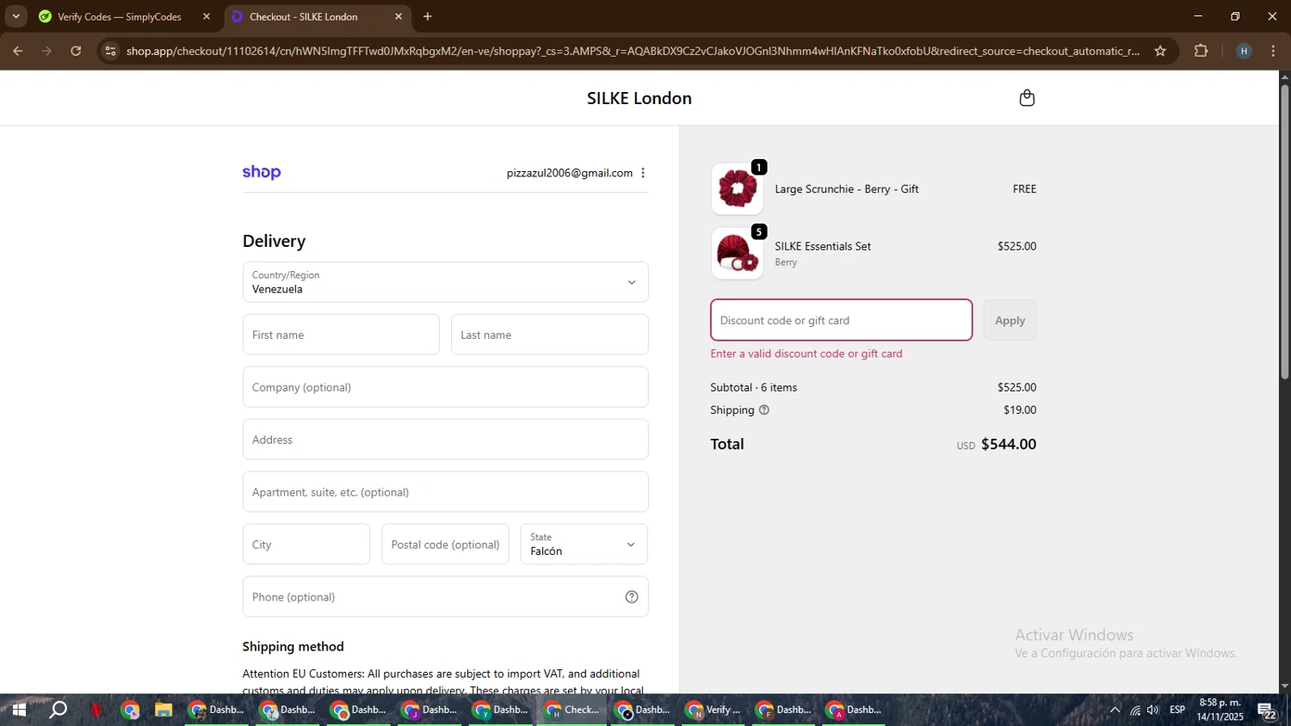This screenshot has height=726, width=1291.
Task: Click the Large Scrunchie Berry thumbnail
Action: pyautogui.click(x=738, y=188)
